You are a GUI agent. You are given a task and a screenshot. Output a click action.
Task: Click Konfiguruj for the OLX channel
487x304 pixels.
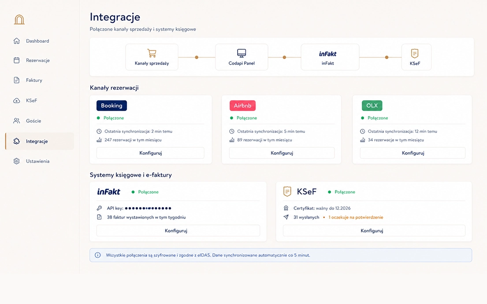[x=413, y=153]
